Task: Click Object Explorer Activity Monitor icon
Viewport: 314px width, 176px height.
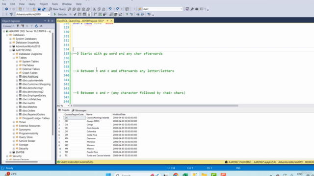Action: point(41,26)
